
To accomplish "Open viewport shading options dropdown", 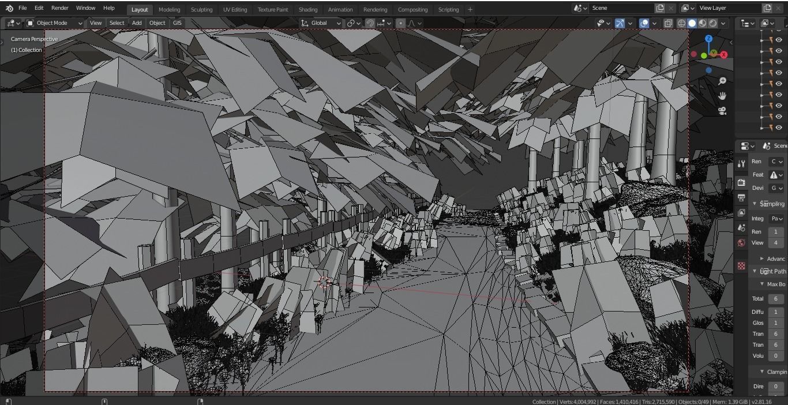I will (x=723, y=23).
